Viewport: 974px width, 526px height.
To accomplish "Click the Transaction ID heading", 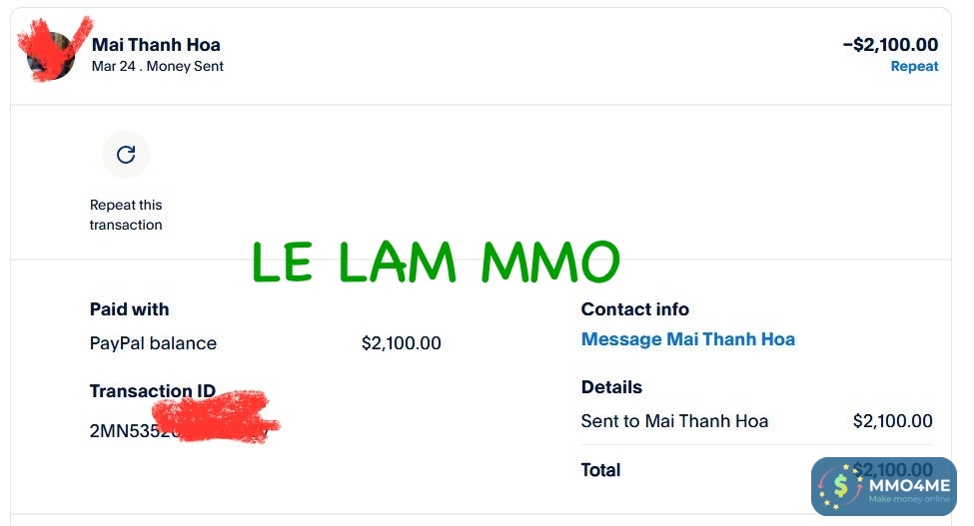I will (152, 391).
